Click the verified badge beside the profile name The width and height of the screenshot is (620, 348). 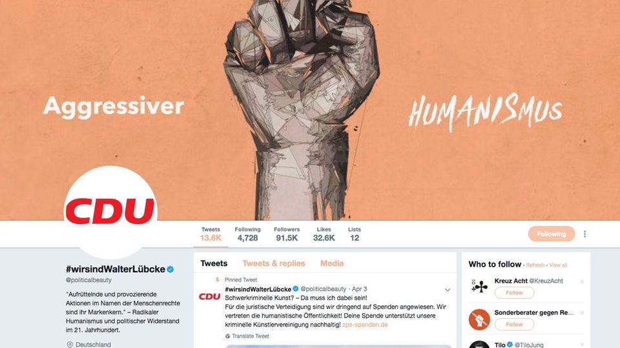(170, 269)
